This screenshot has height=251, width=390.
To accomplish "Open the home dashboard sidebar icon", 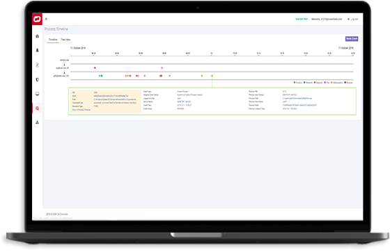I will (x=38, y=36).
